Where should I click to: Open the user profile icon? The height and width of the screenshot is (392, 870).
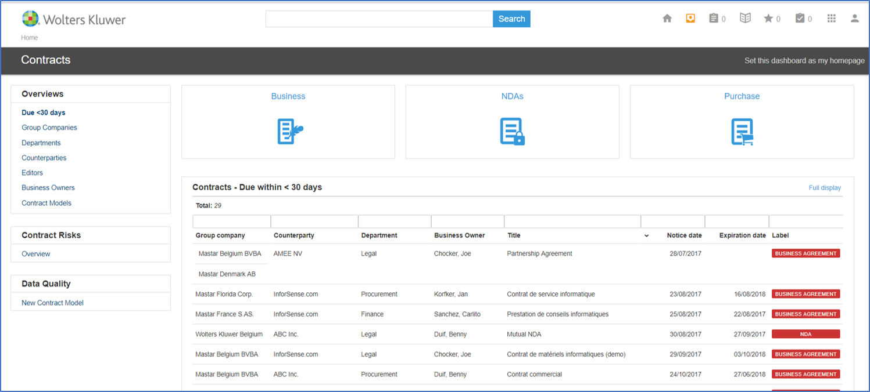pyautogui.click(x=854, y=19)
